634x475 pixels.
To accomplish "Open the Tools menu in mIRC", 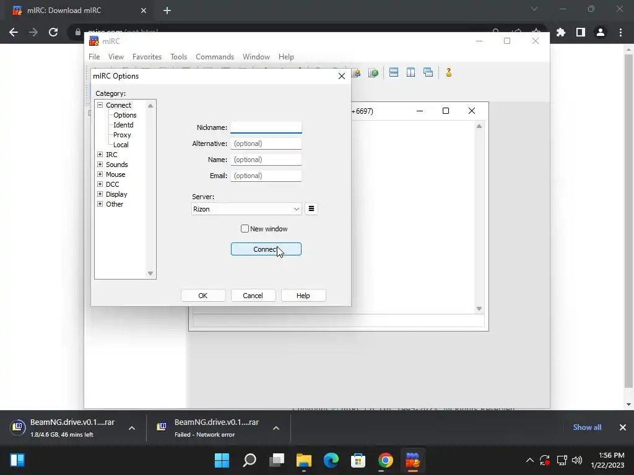I will 179,57.
